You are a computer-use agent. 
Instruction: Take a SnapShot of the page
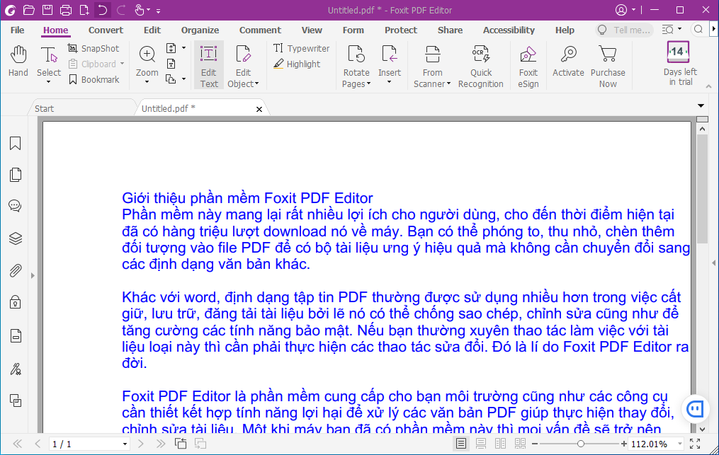[x=94, y=48]
